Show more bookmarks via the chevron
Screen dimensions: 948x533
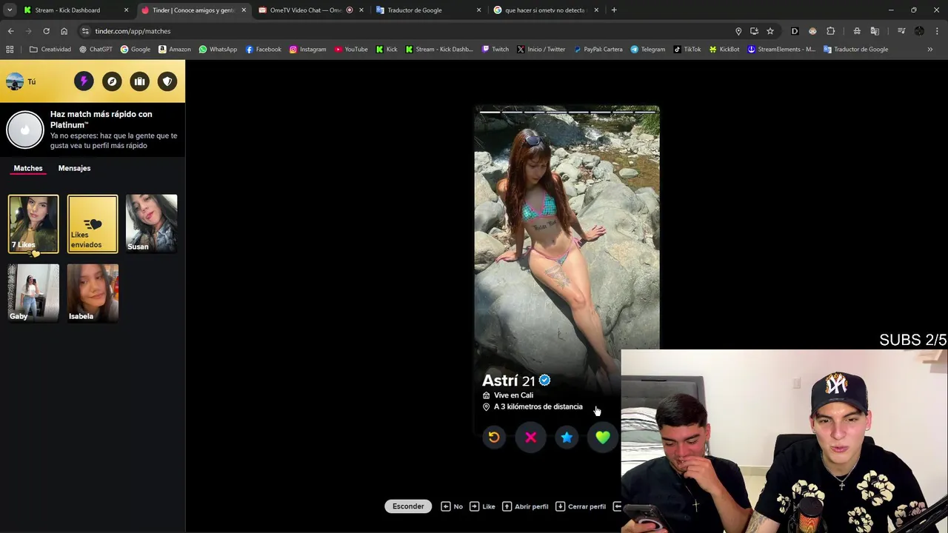click(x=930, y=50)
